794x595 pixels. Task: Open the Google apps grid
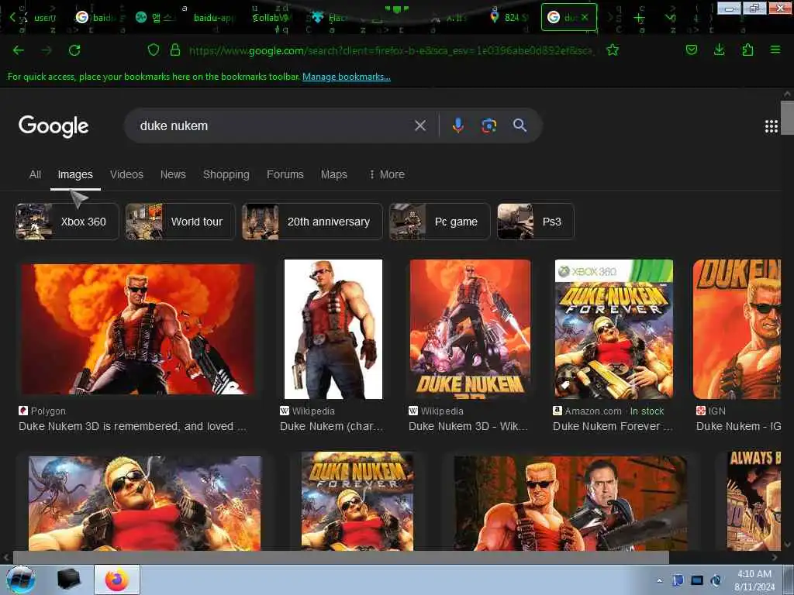tap(772, 126)
